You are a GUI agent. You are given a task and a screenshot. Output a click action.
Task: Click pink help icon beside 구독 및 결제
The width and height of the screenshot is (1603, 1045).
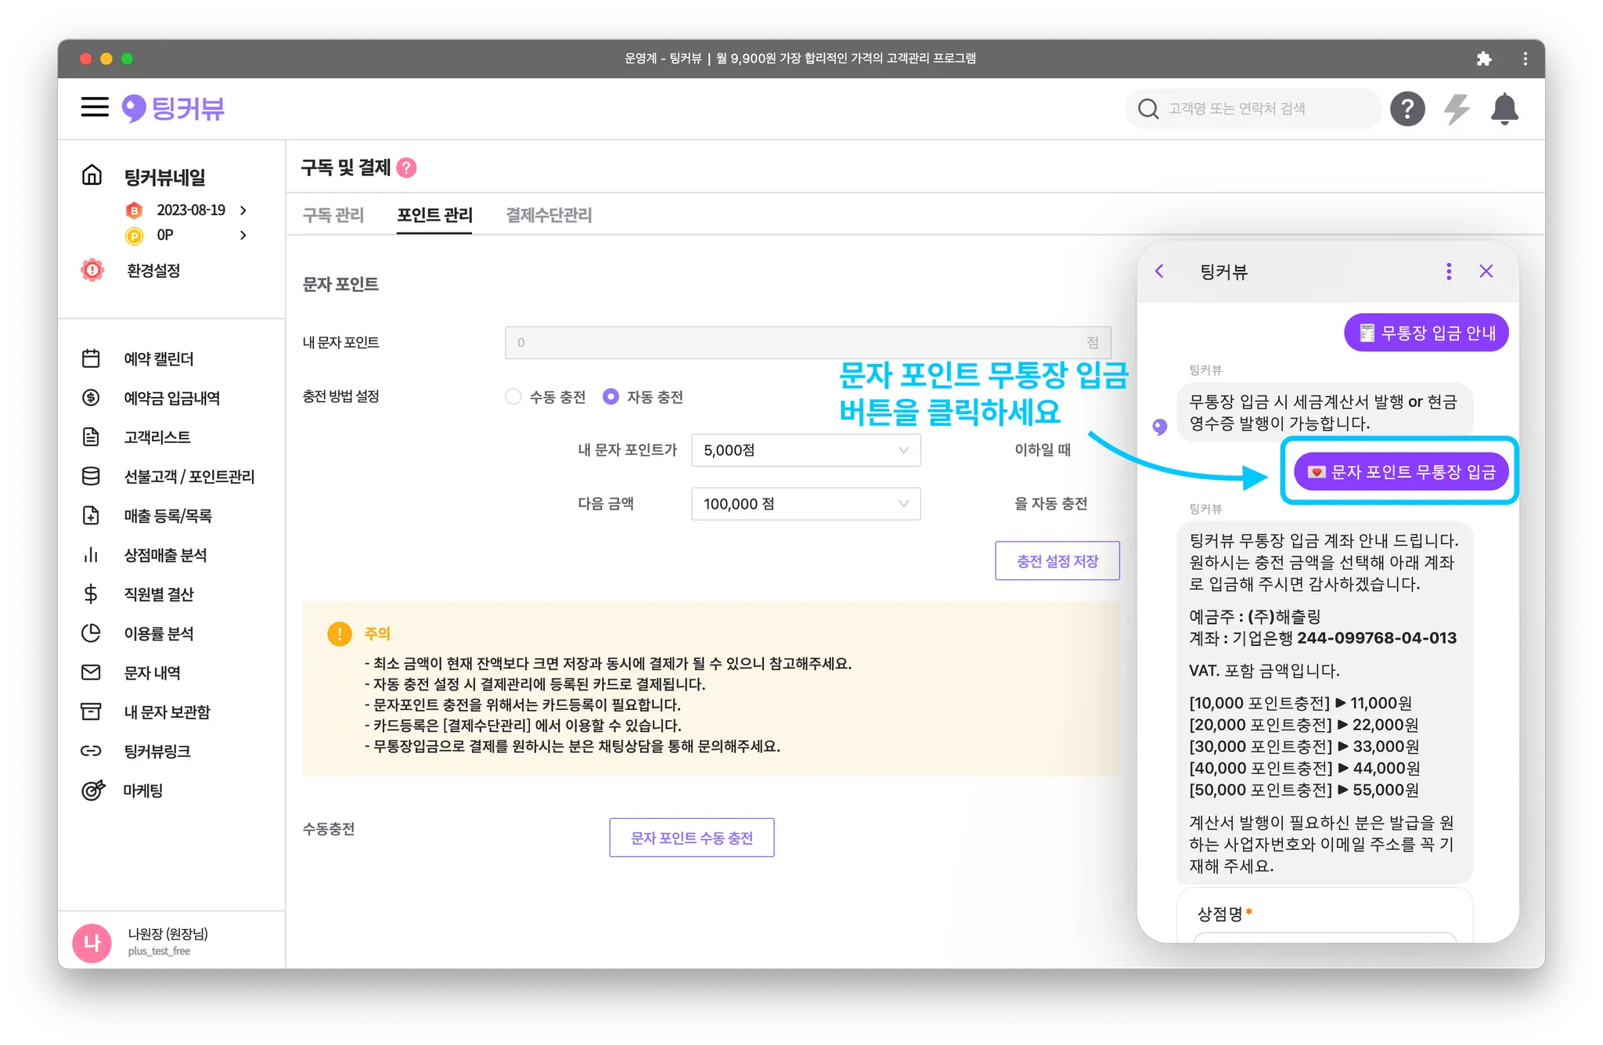point(406,168)
